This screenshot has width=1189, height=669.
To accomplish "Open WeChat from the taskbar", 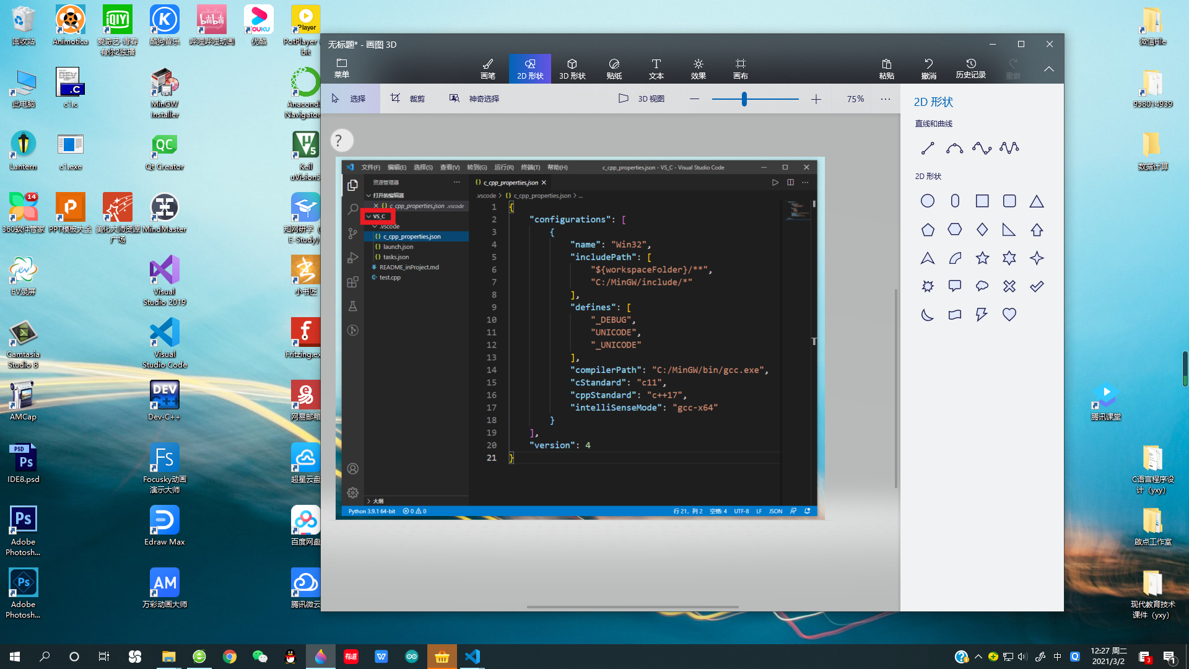I will 260,657.
